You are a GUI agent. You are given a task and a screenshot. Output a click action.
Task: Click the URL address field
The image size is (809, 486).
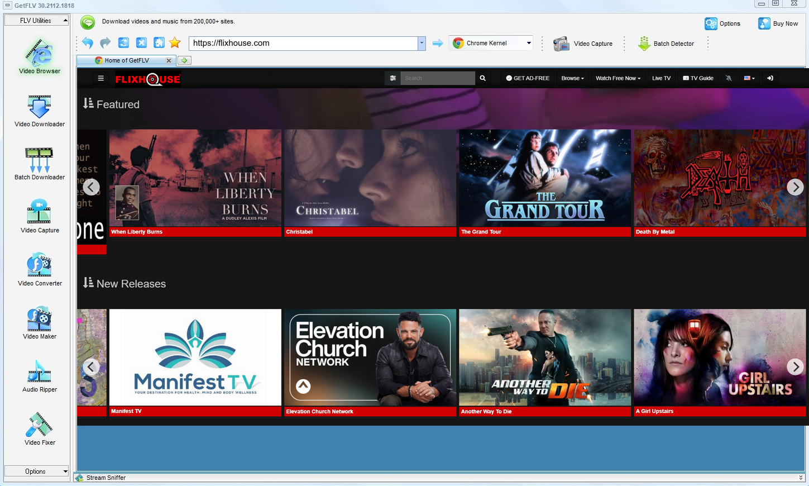click(x=303, y=43)
